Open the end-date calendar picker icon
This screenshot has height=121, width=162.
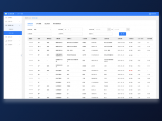point(128,29)
